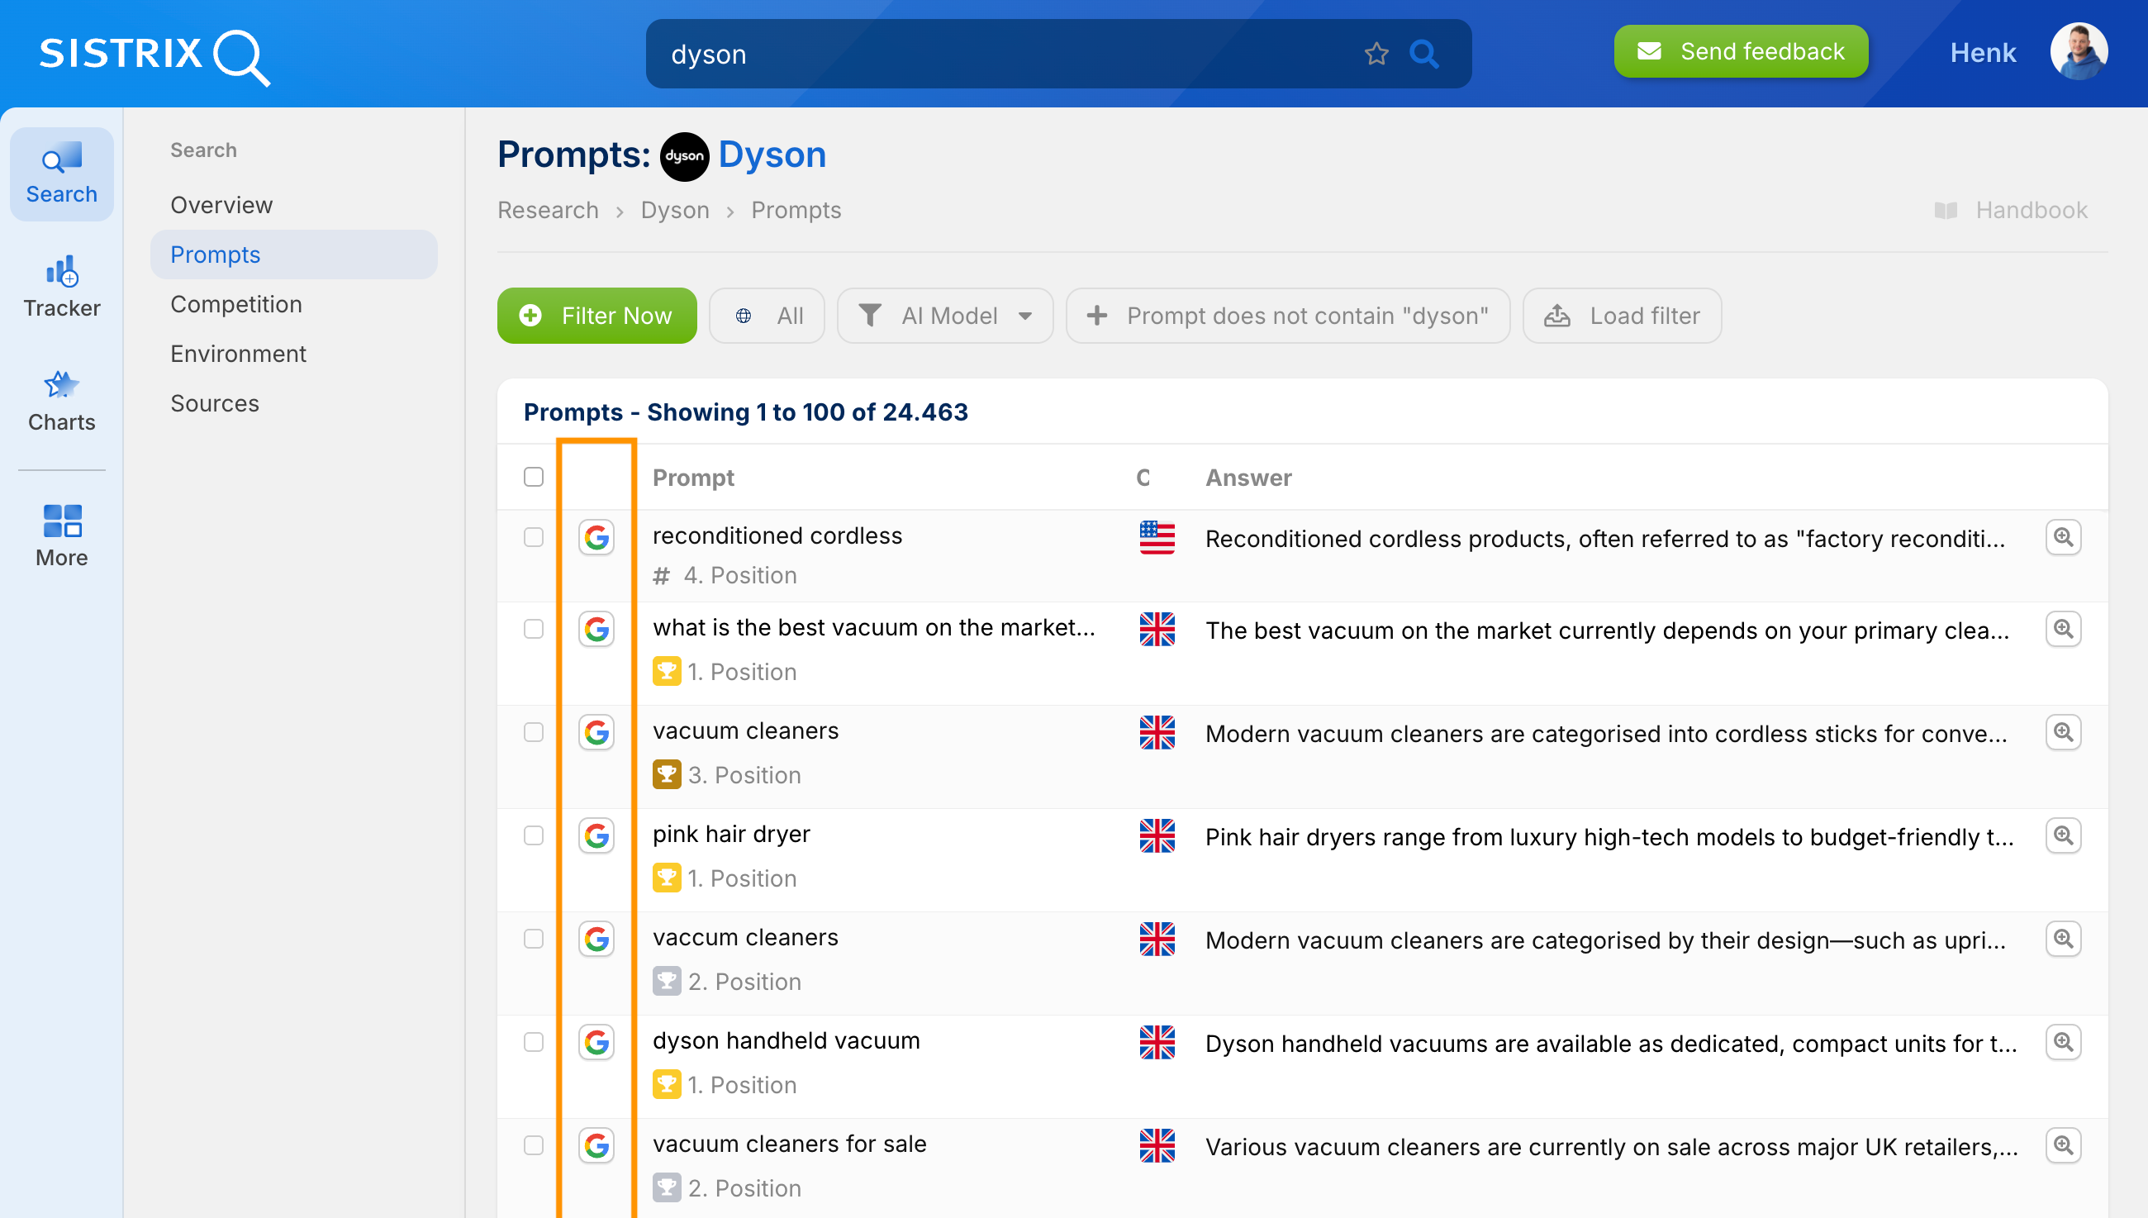Open the Charts section
2148x1218 pixels.
pos(61,400)
